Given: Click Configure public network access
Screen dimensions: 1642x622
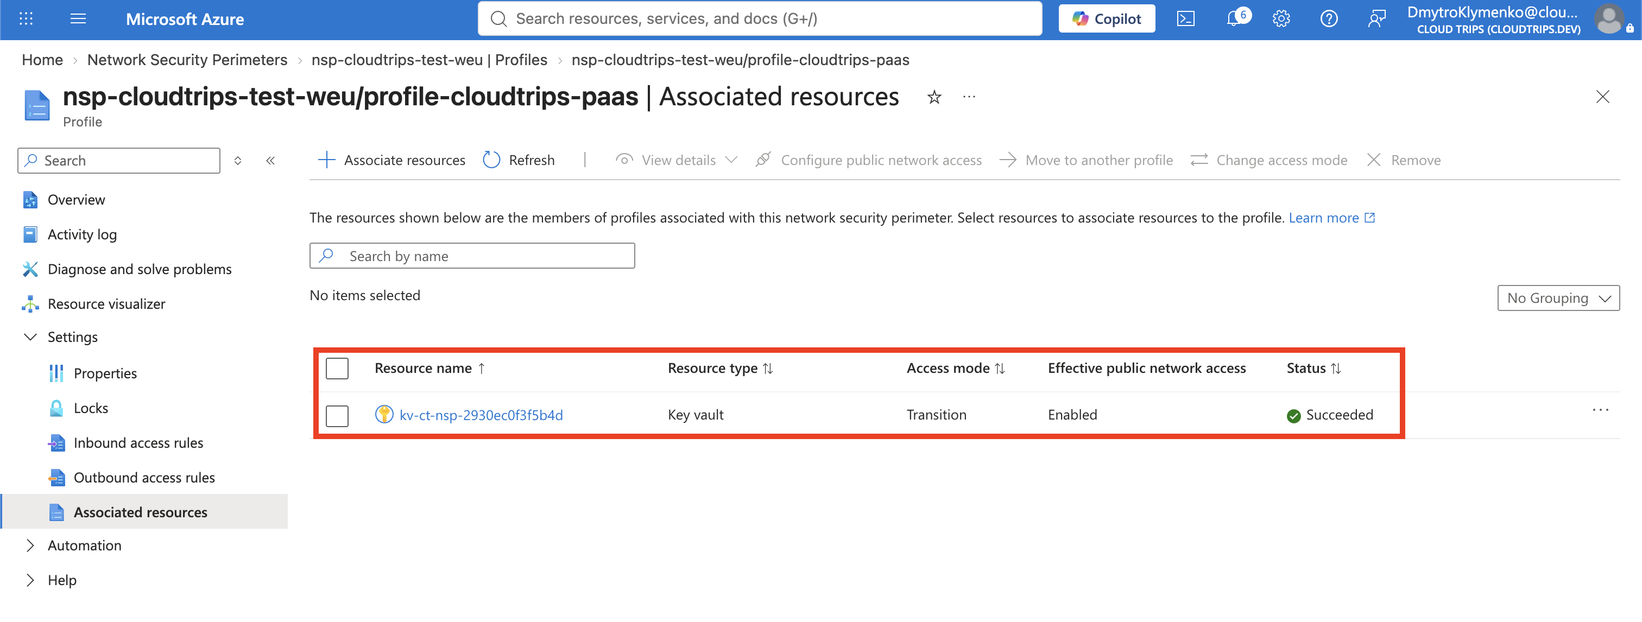Looking at the screenshot, I should (x=868, y=161).
